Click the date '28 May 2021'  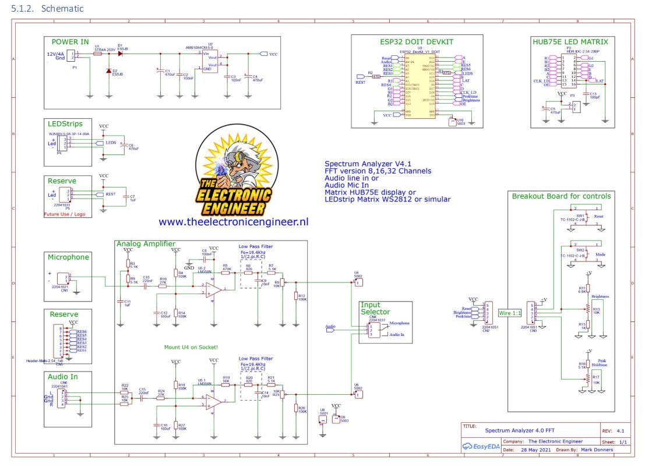pyautogui.click(x=535, y=450)
